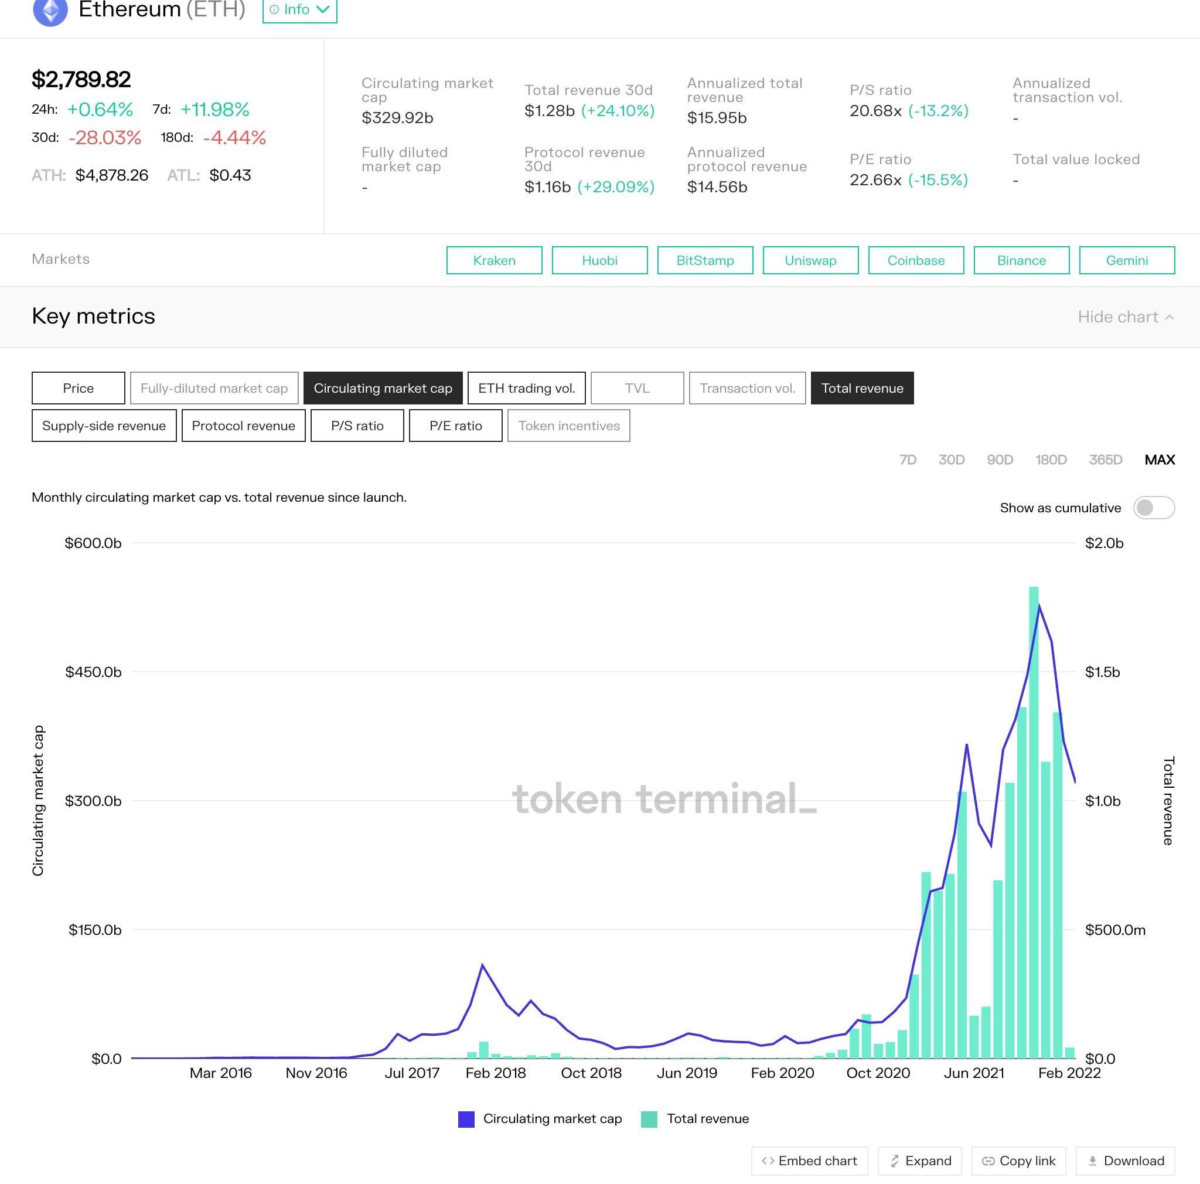
Task: Open the Info dropdown
Action: pyautogui.click(x=299, y=10)
